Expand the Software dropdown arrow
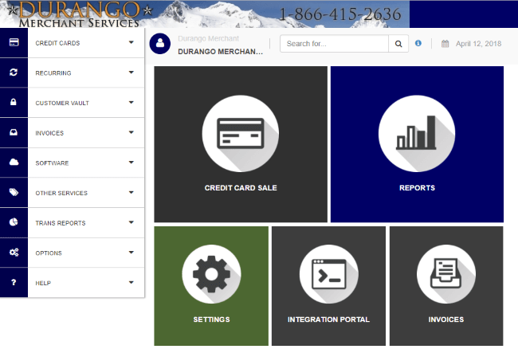 pos(131,163)
